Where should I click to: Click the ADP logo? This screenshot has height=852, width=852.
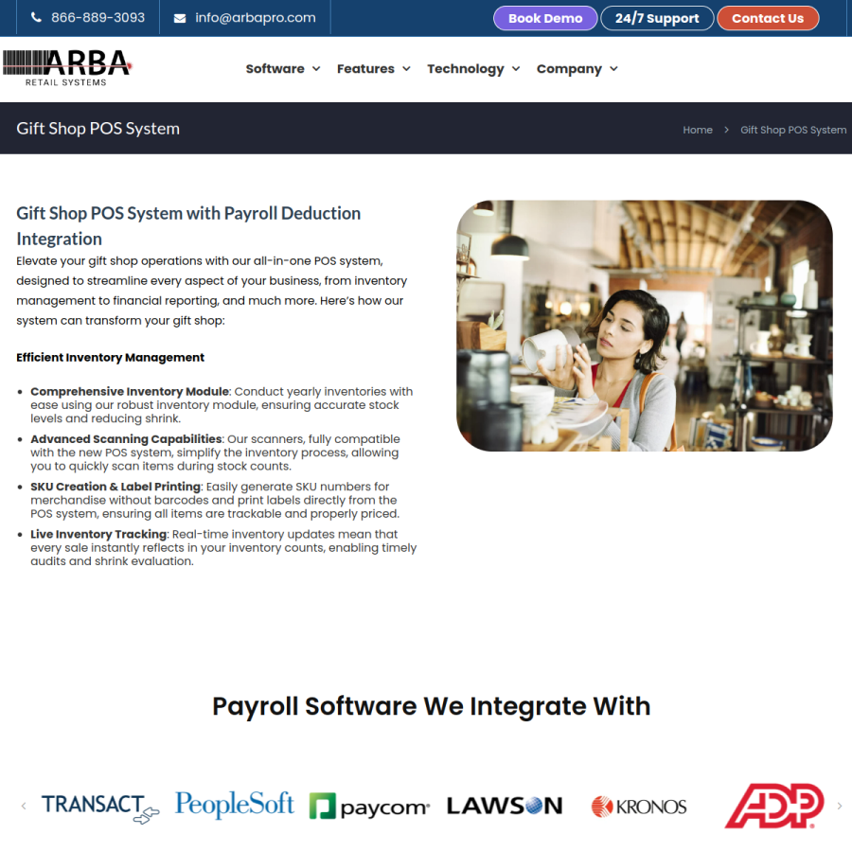click(x=774, y=806)
